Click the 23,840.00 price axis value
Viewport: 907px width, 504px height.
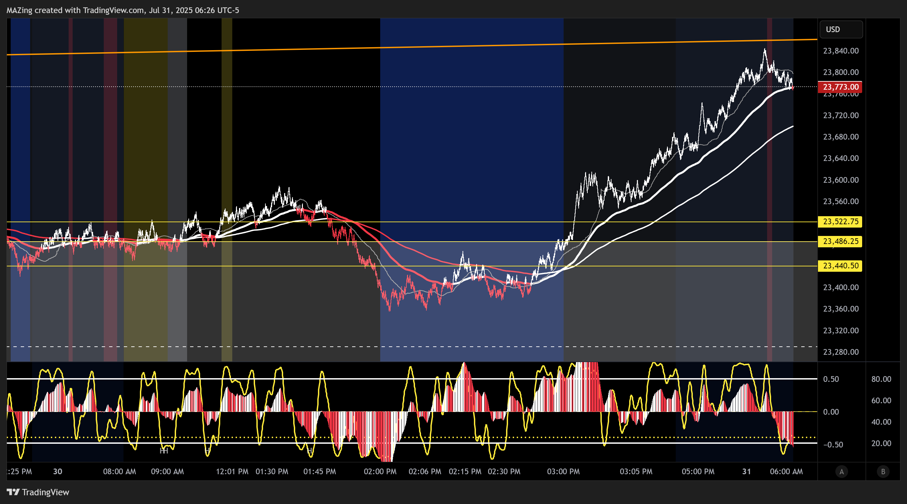841,51
